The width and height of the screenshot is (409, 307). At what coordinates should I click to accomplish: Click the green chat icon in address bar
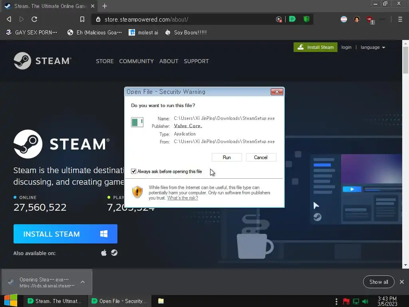292,19
